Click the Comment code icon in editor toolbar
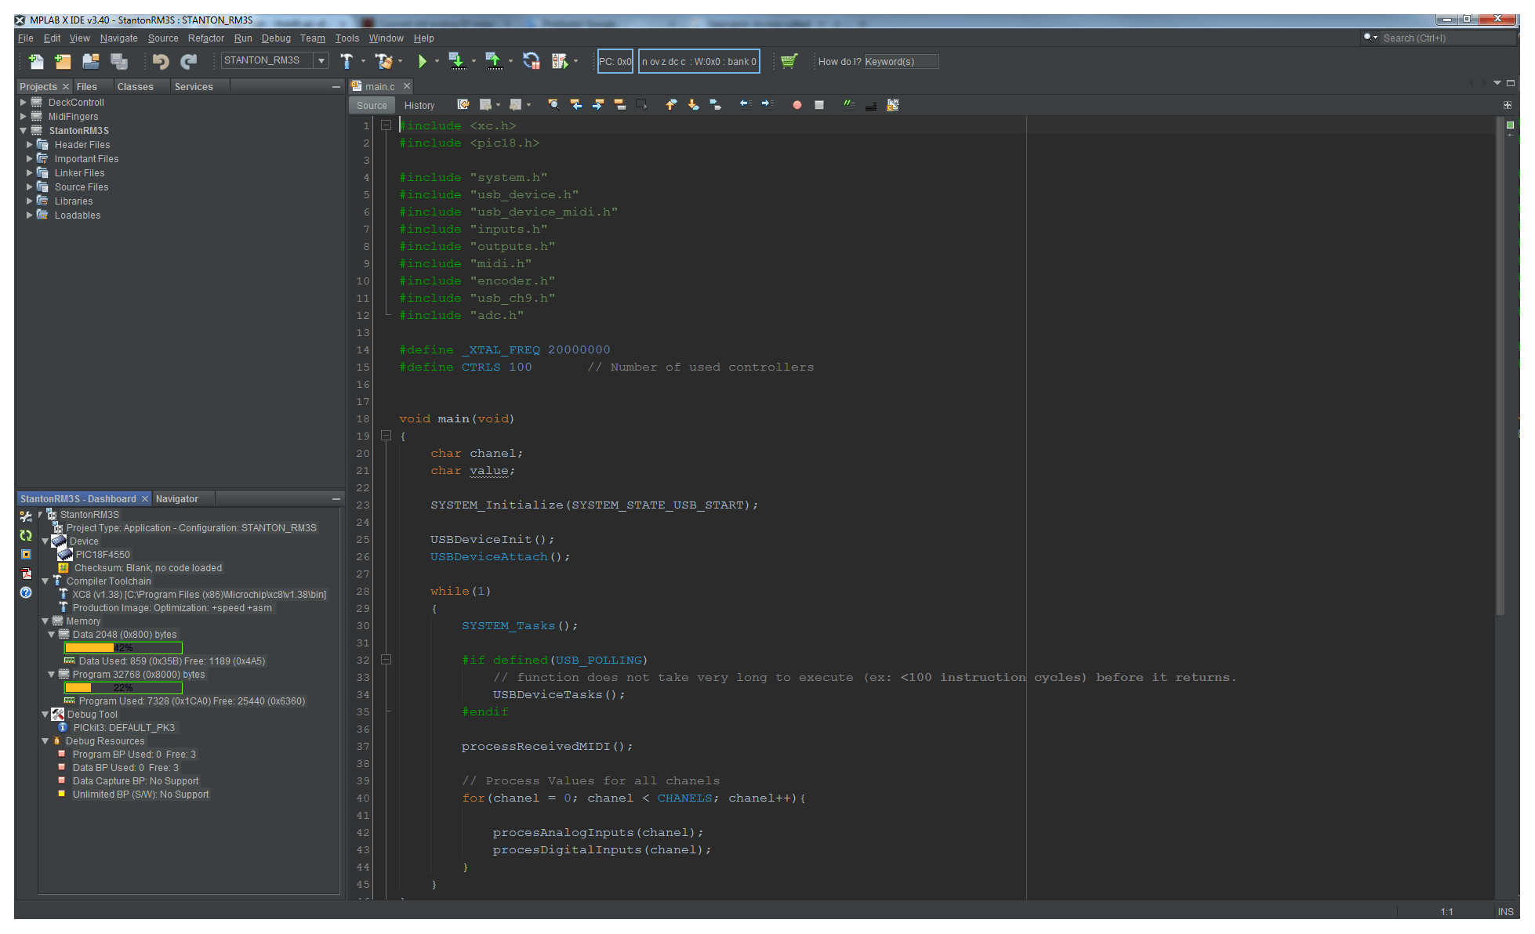The image size is (1535, 934). (x=848, y=105)
